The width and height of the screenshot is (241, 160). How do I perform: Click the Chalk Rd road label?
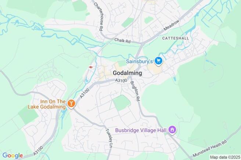pyautogui.click(x=122, y=40)
